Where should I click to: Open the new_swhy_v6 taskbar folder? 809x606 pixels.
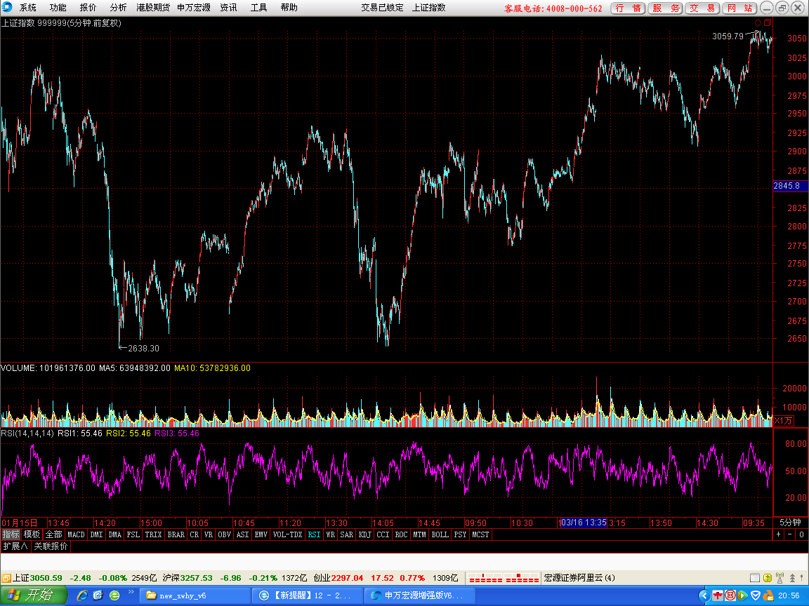click(x=196, y=595)
